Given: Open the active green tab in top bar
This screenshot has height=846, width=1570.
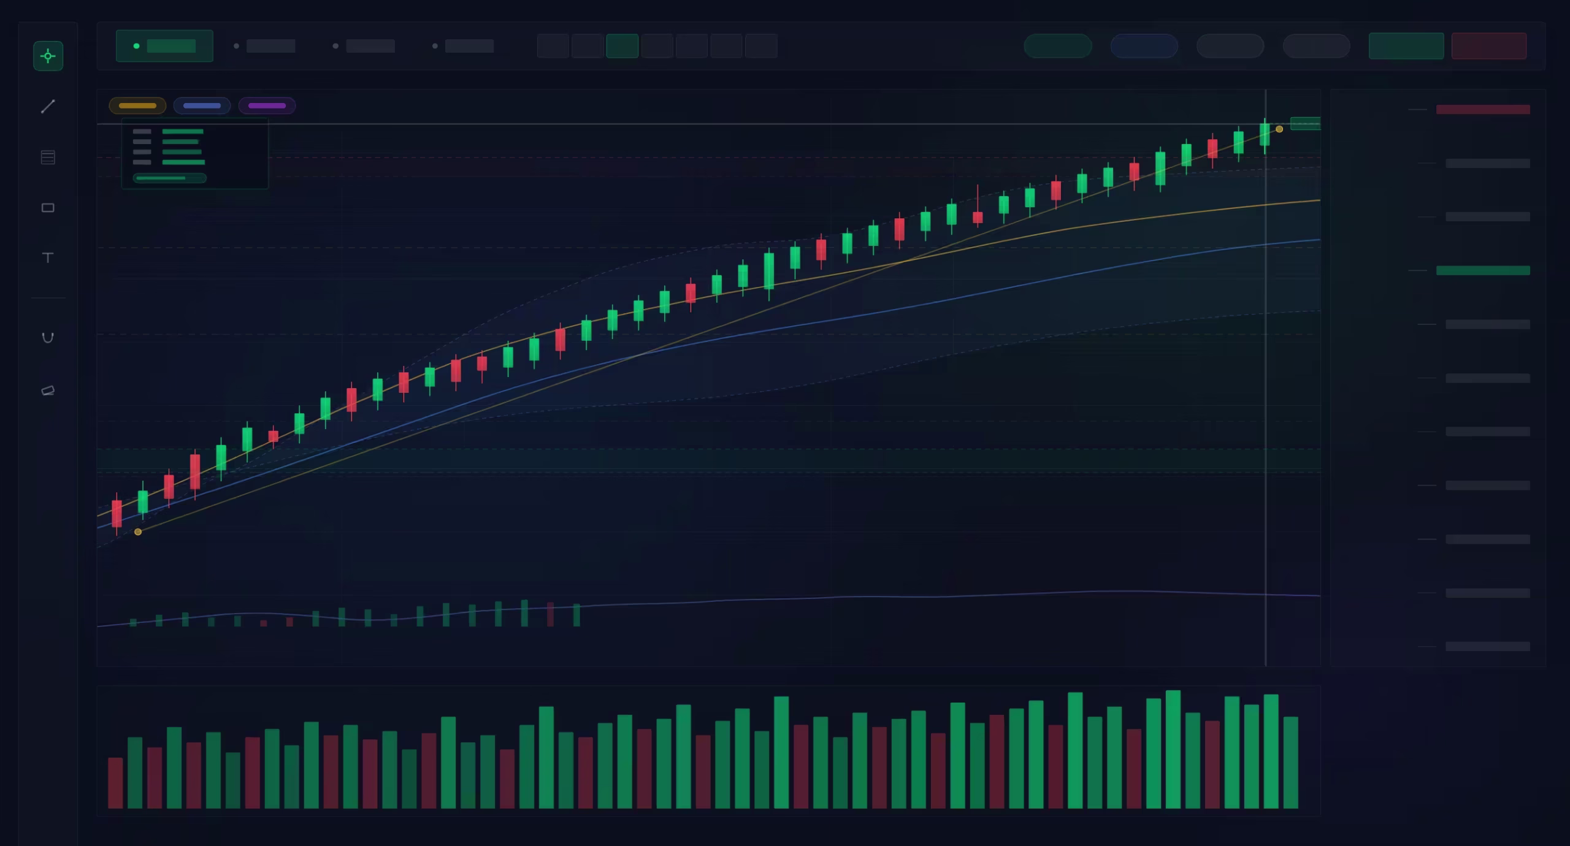Looking at the screenshot, I should tap(164, 46).
